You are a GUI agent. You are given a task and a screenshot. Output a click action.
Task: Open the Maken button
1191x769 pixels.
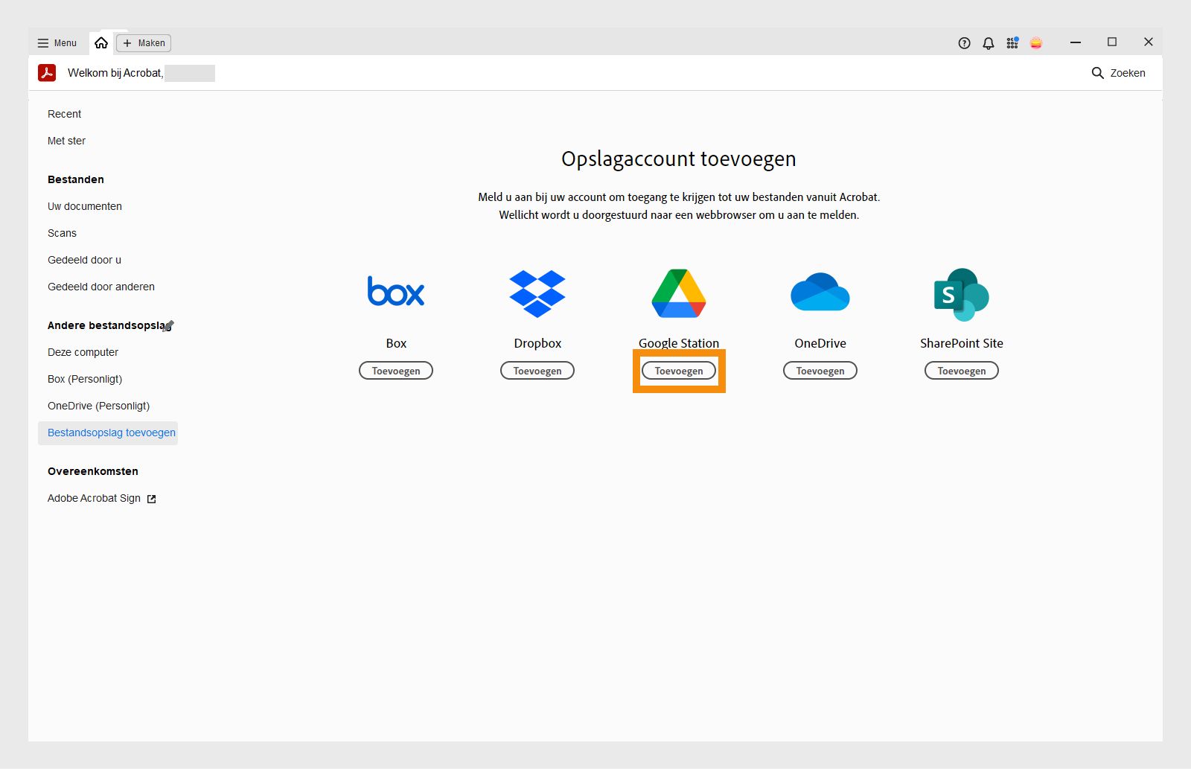[x=143, y=42]
